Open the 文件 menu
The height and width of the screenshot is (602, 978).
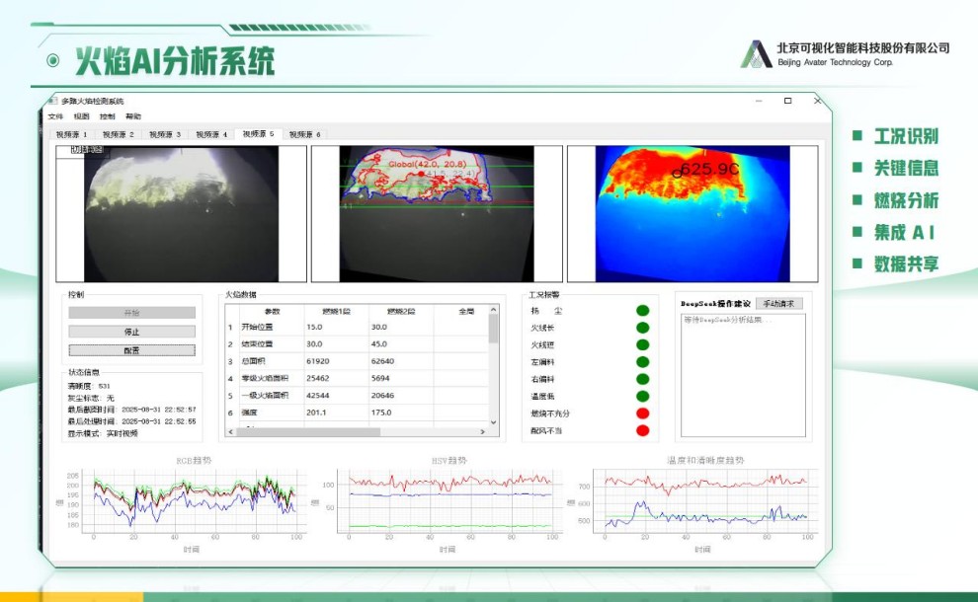point(55,116)
